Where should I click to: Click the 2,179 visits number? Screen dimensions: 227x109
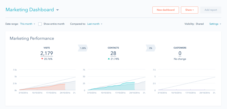coord(47,53)
